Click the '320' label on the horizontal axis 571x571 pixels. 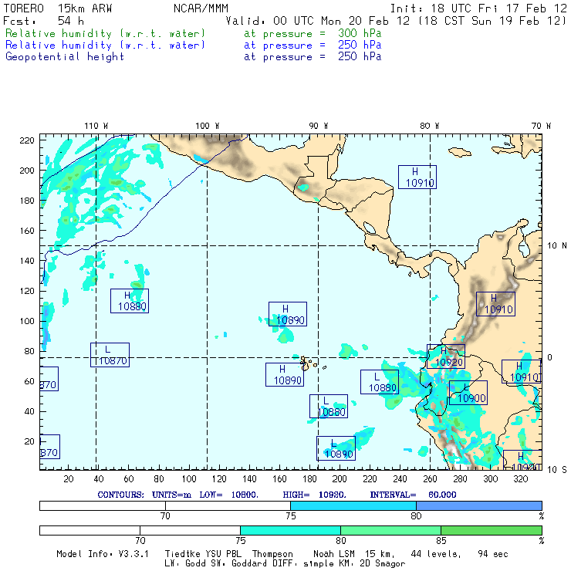click(521, 479)
